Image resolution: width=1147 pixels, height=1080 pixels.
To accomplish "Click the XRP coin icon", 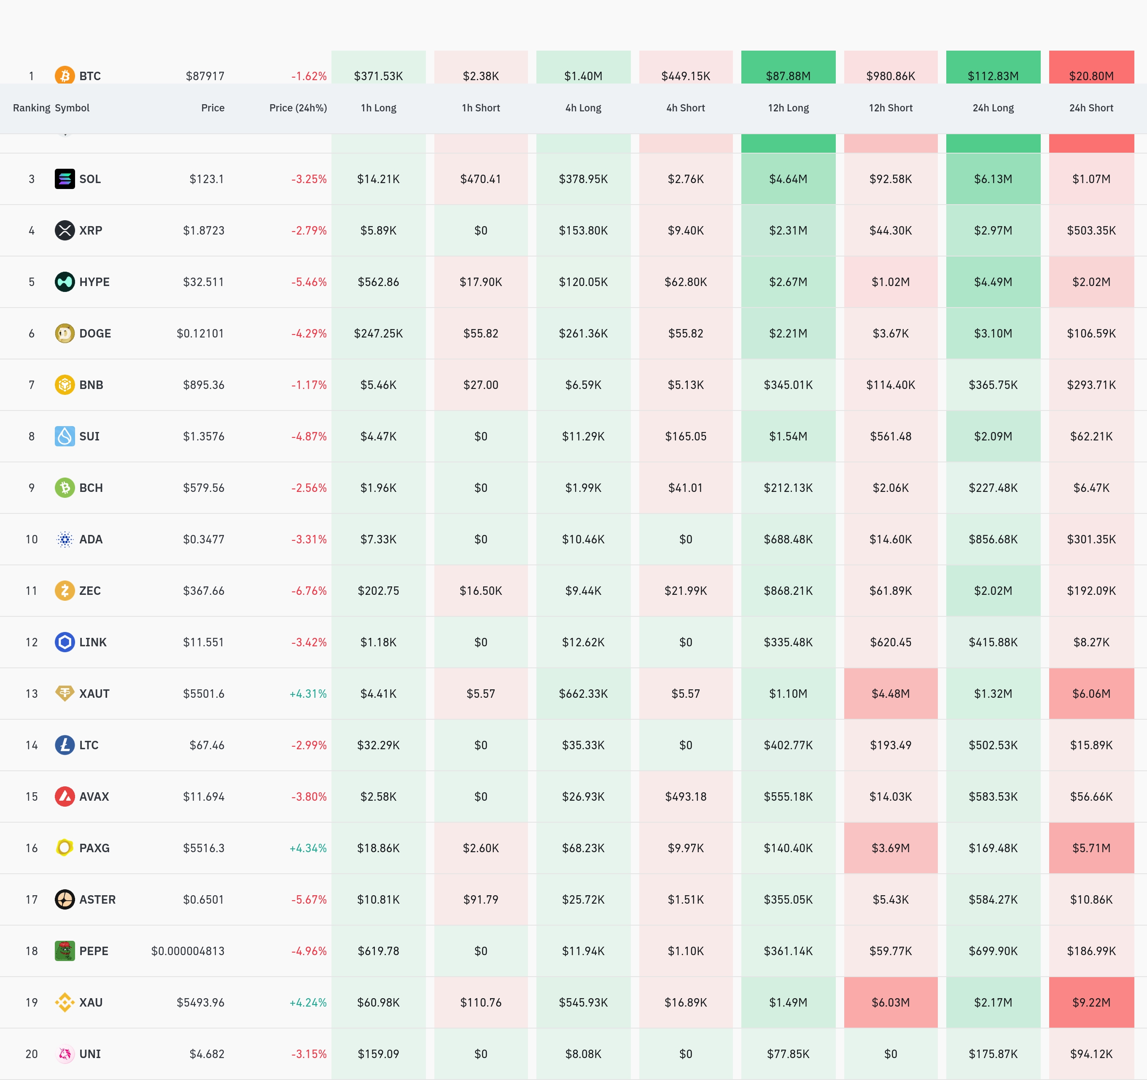I will (x=65, y=230).
